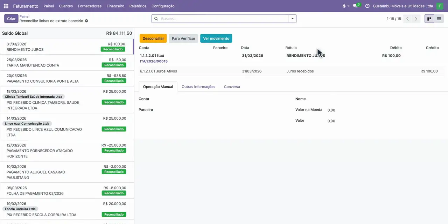This screenshot has height=224, width=448.
Task: Click the Ver movimento button
Action: (216, 38)
